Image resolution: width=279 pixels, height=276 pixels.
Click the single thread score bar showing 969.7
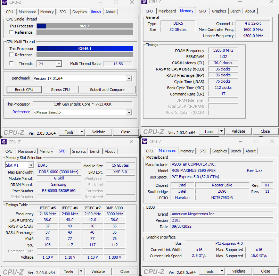[x=85, y=26]
